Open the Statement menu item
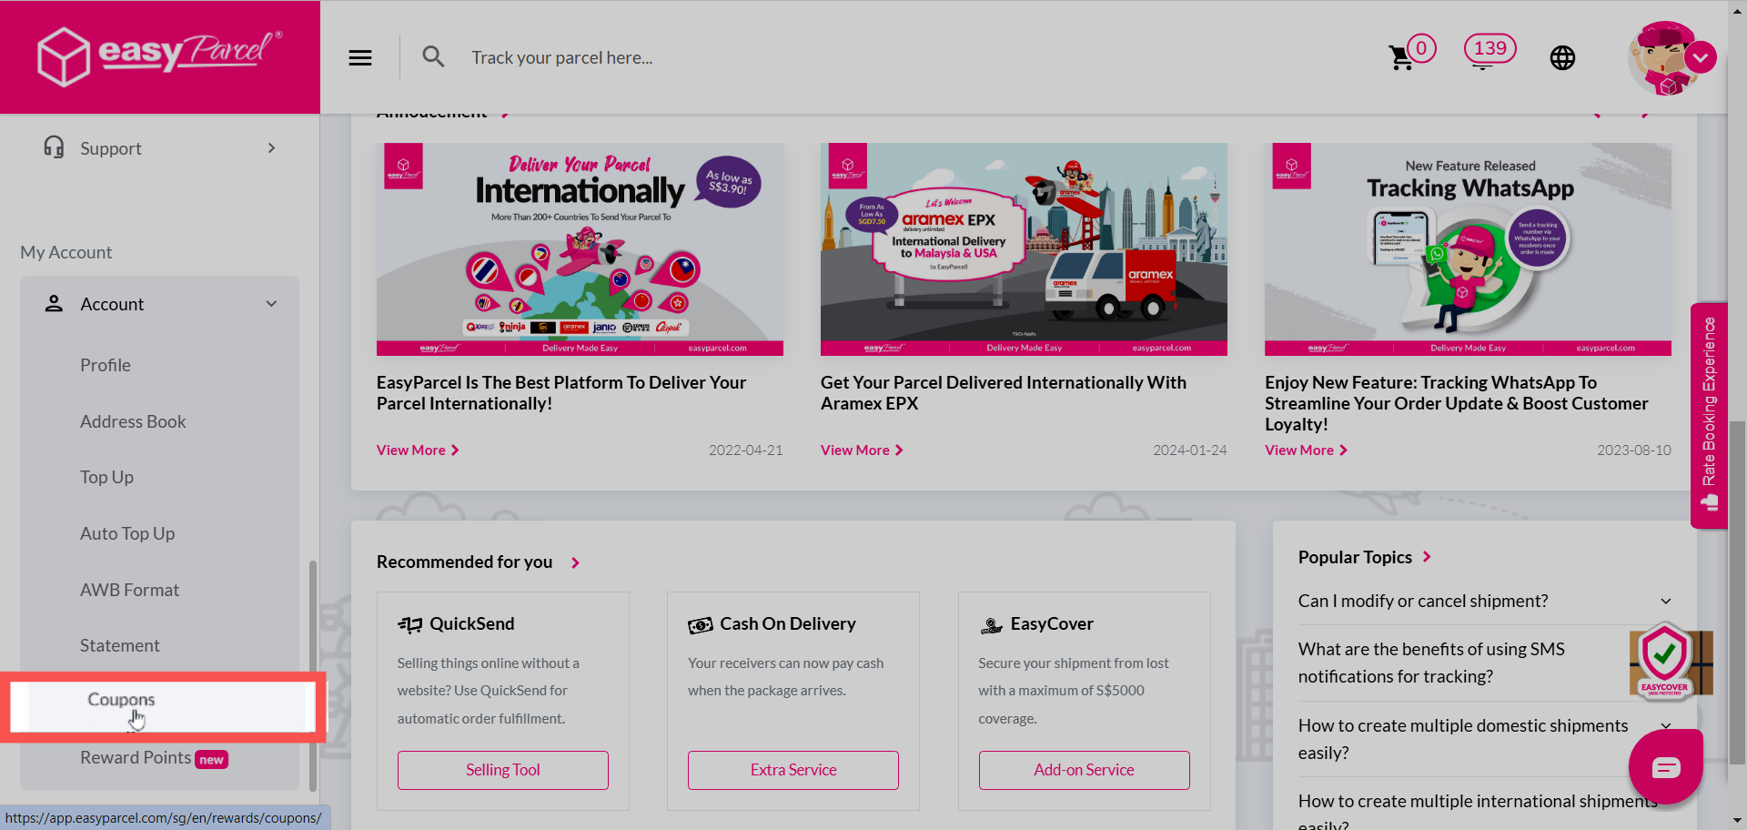Viewport: 1747px width, 830px height. 119,645
